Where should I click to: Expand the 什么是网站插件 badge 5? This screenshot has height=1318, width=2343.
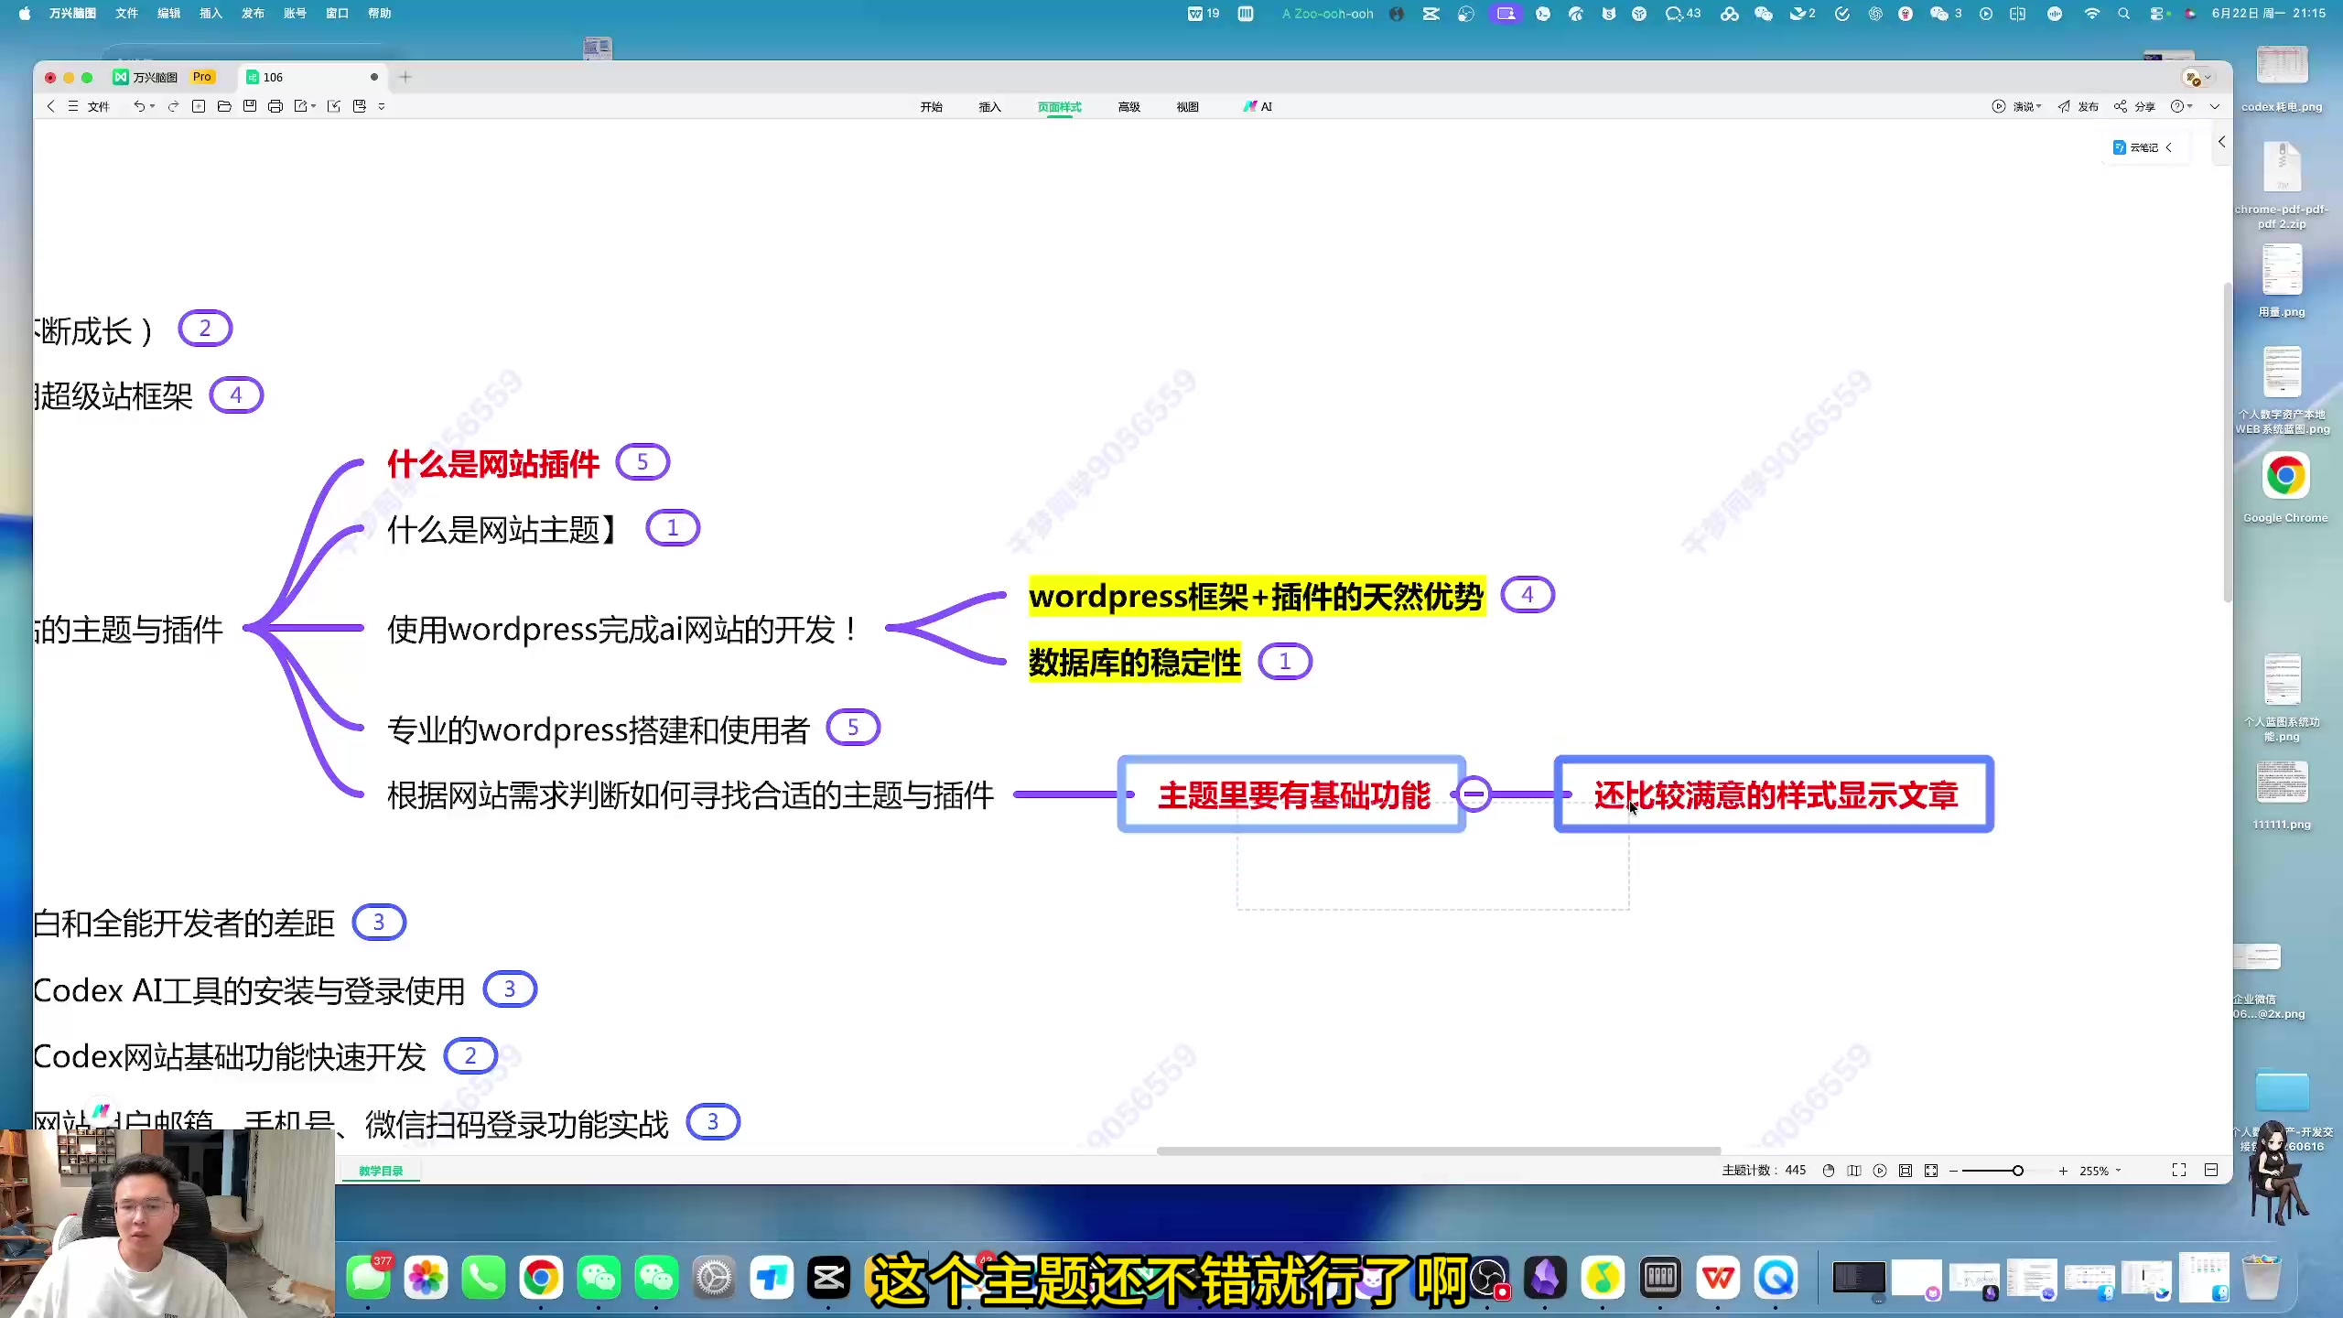[642, 462]
